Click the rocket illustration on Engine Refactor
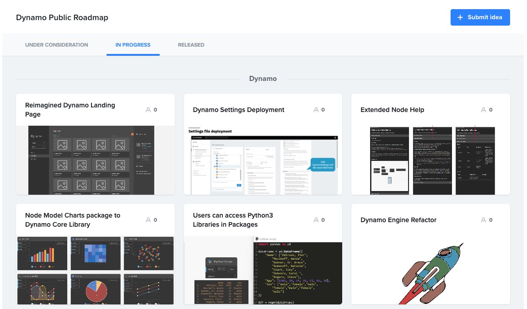527x309 pixels. pos(430,273)
